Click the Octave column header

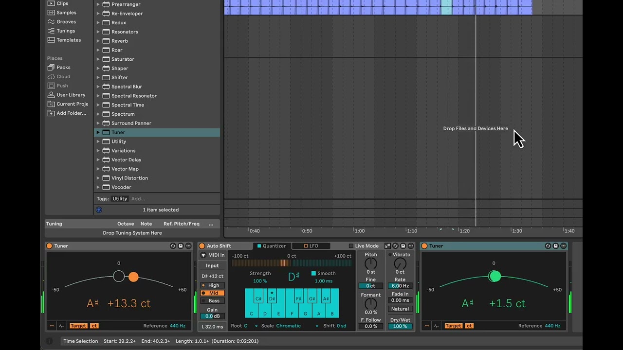(126, 224)
